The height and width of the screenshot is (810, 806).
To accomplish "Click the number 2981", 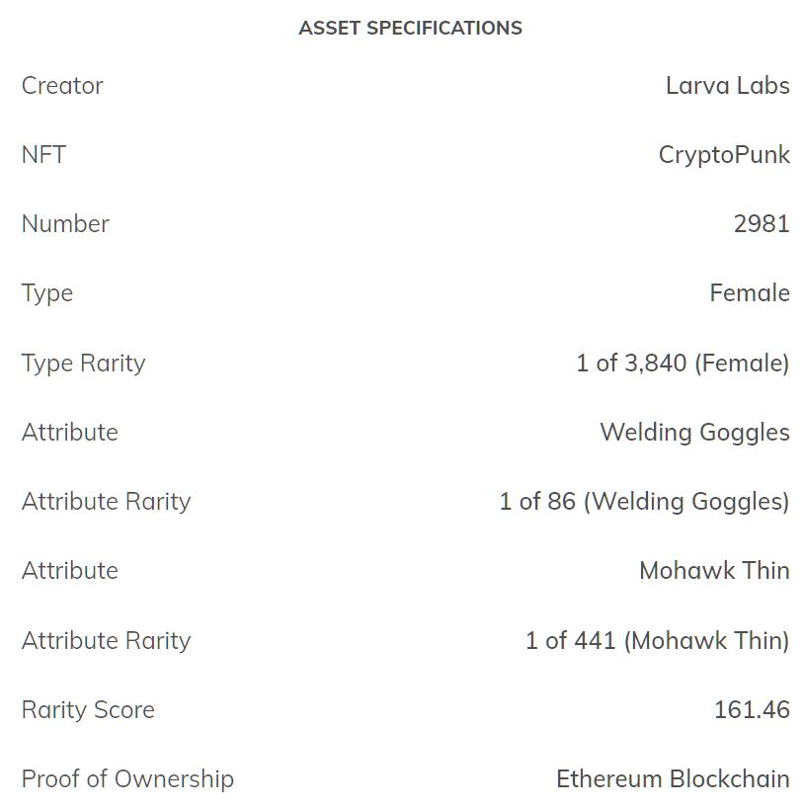I will 761,224.
